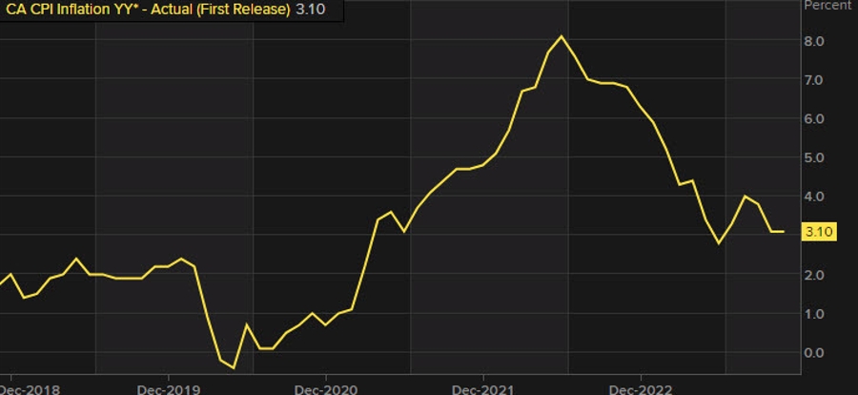Click the last data point of yellow line
This screenshot has width=858, height=395.
[x=784, y=231]
